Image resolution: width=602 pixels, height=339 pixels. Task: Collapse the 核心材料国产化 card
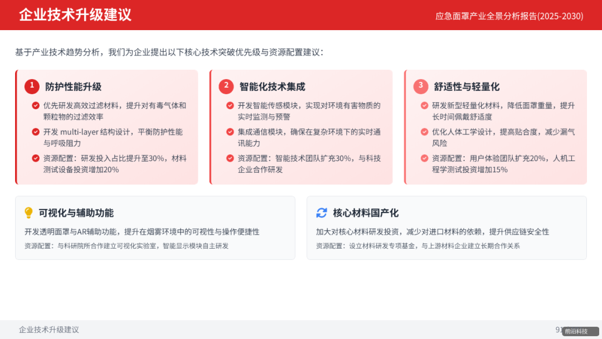click(446, 227)
